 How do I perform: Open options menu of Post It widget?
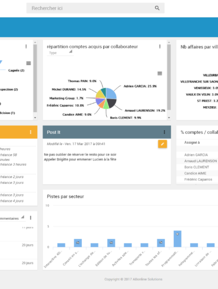(x=164, y=132)
